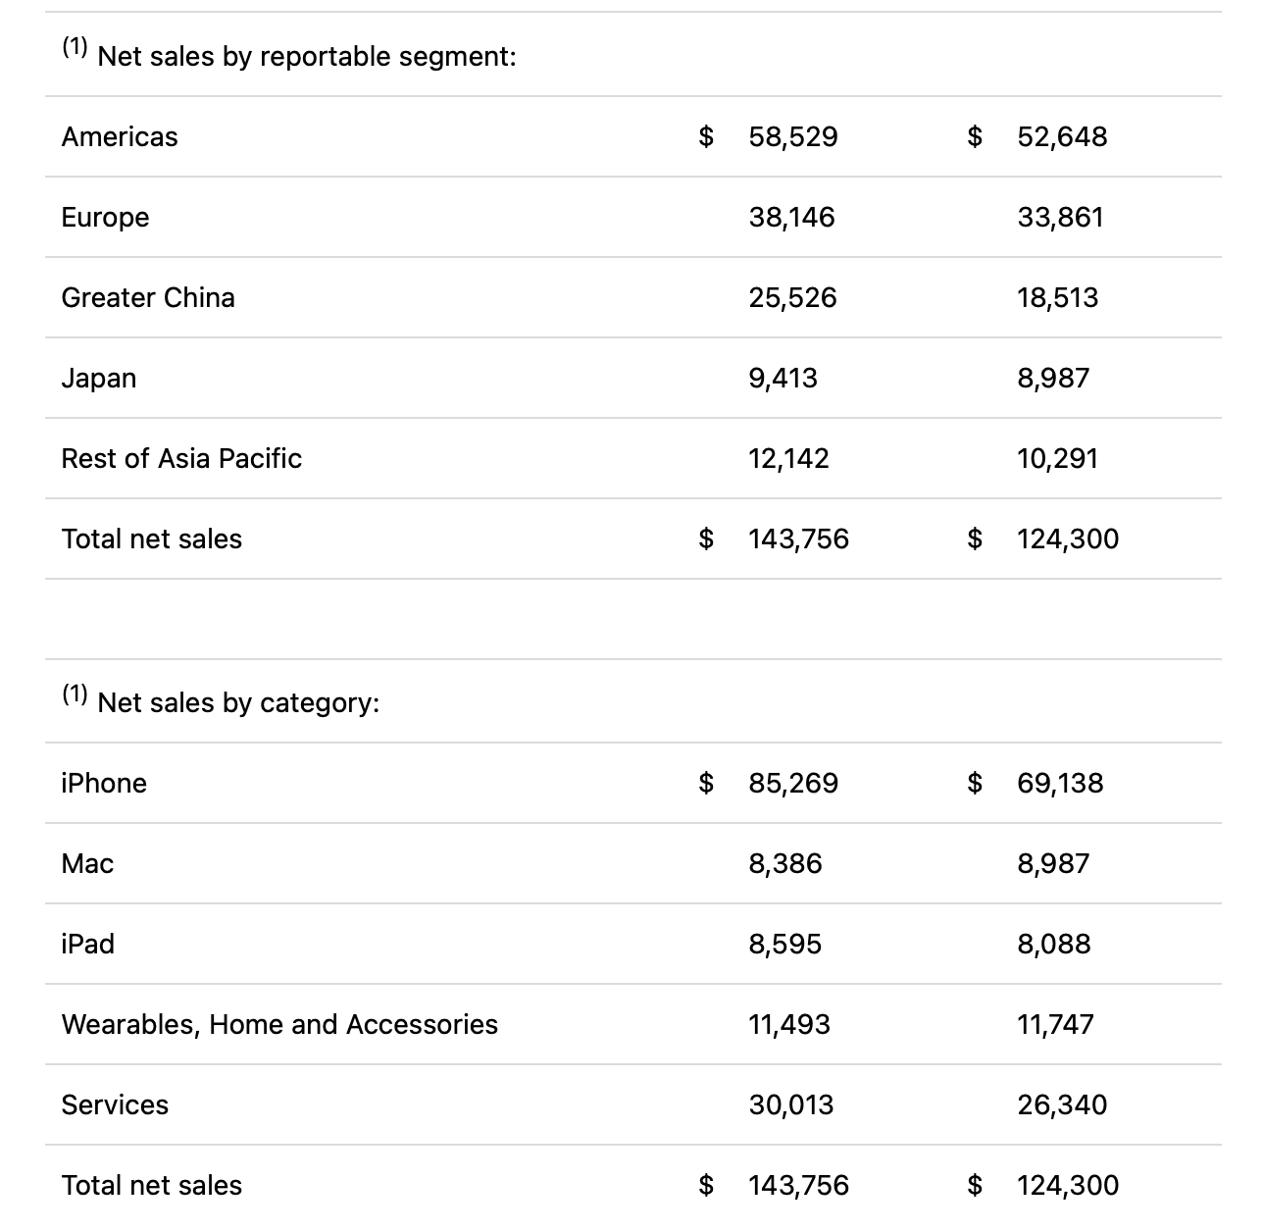
Task: Click the iPhone row label
Action: 104,783
